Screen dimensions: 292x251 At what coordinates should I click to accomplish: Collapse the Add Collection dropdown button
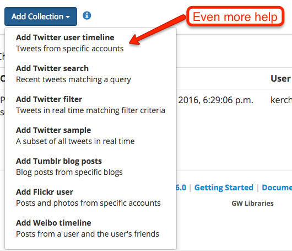(x=41, y=17)
